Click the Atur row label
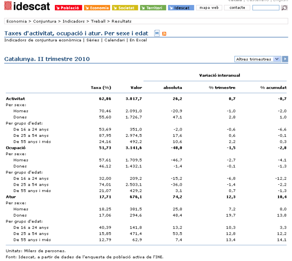The image size is (292, 261). pos(11,197)
